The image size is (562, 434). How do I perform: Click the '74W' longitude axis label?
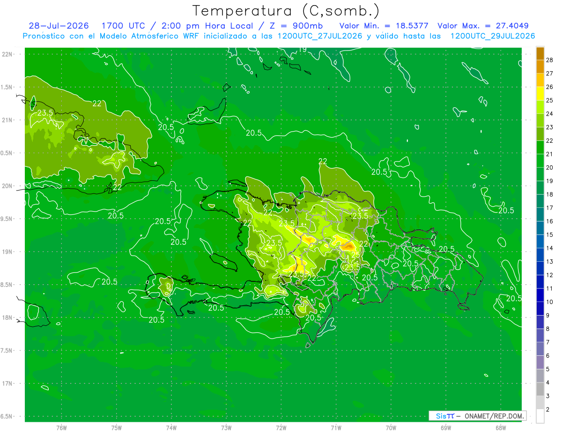tap(171, 428)
